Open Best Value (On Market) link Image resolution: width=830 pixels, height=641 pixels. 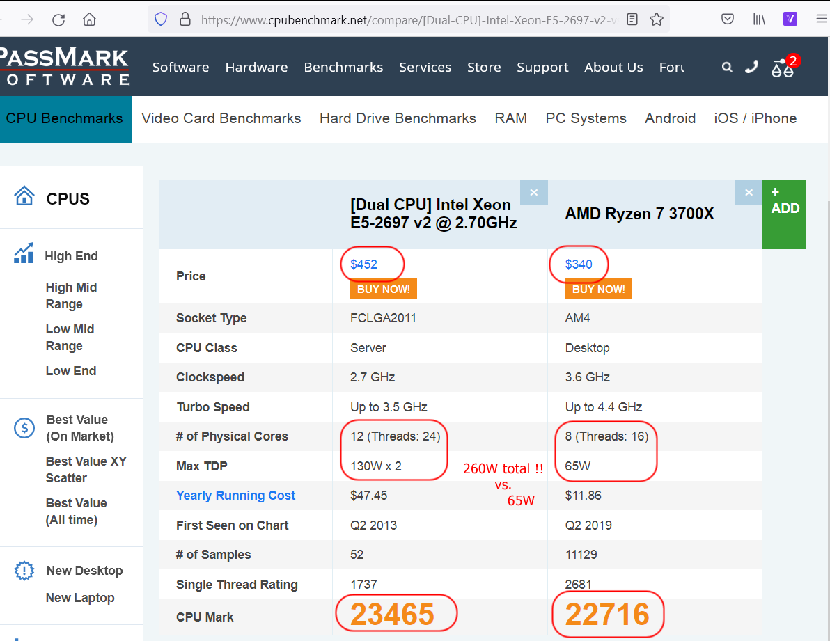coord(80,428)
